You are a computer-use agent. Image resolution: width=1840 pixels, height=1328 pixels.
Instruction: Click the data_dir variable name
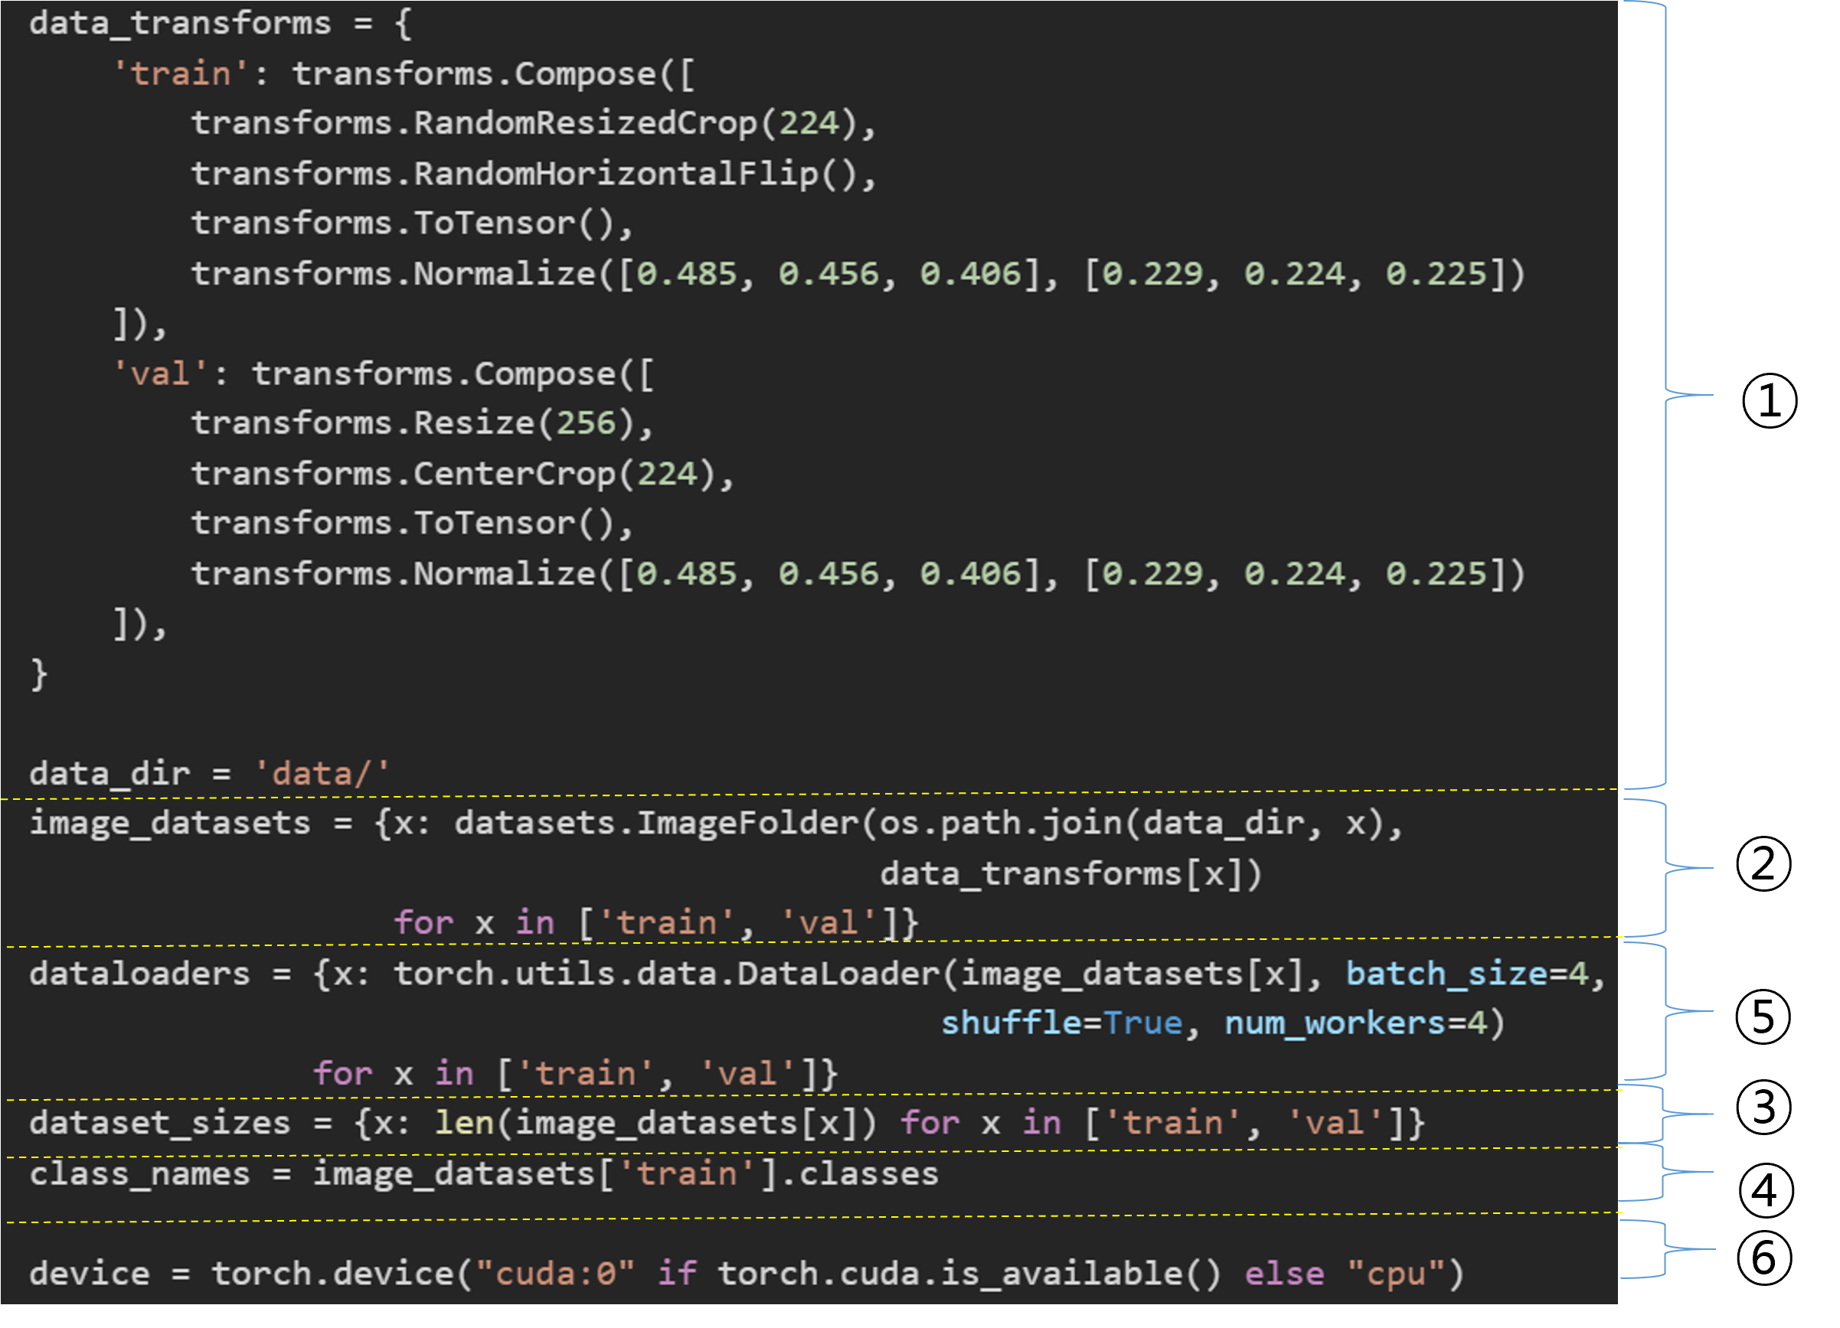point(109,773)
